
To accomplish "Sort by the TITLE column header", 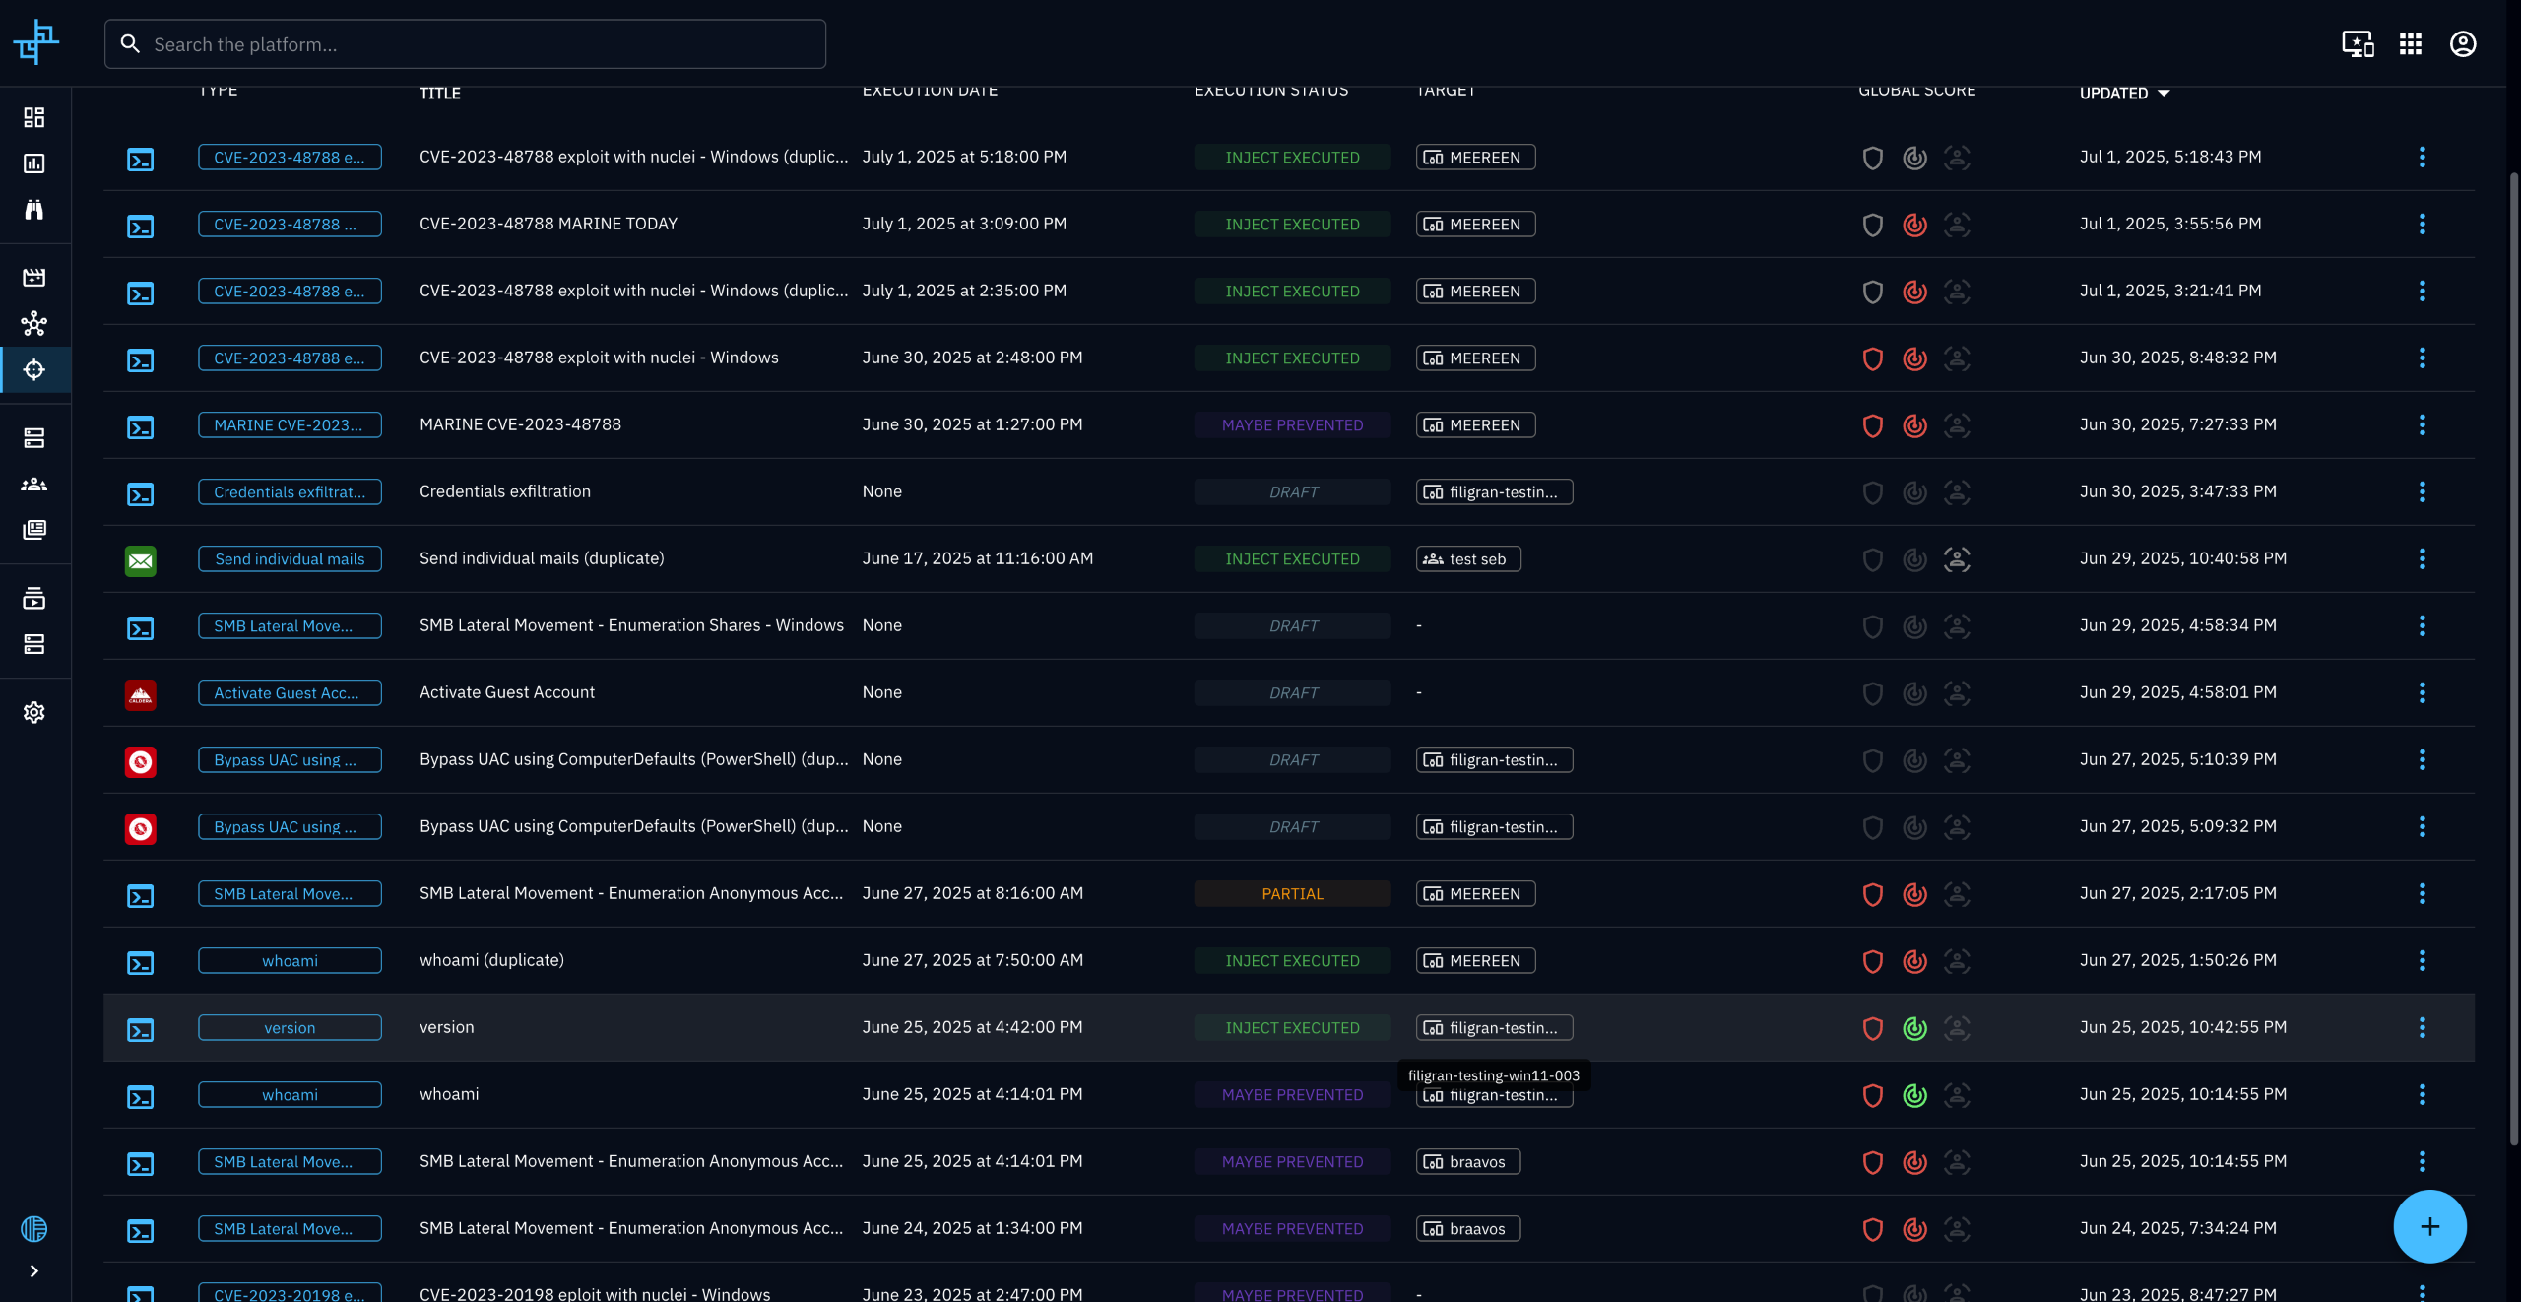I will coord(439,94).
